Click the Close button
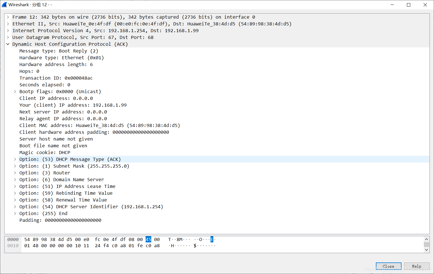This screenshot has width=434, height=274. (388, 266)
